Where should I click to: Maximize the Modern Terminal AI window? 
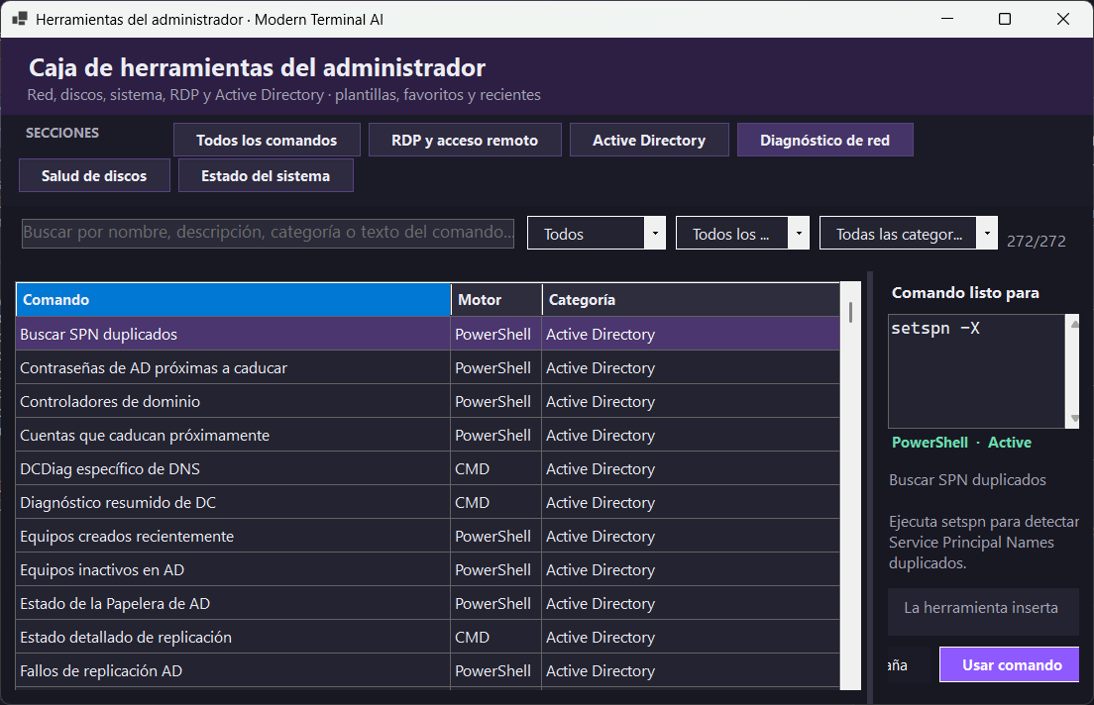[x=1005, y=19]
